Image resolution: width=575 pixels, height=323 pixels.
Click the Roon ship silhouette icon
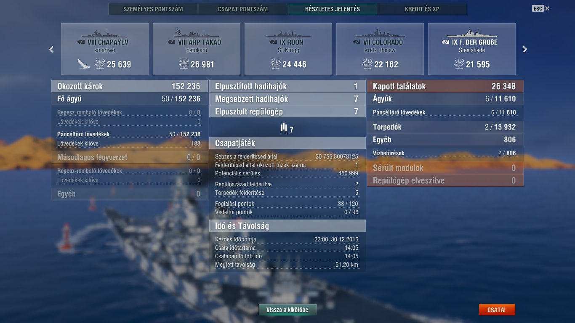pyautogui.click(x=288, y=34)
